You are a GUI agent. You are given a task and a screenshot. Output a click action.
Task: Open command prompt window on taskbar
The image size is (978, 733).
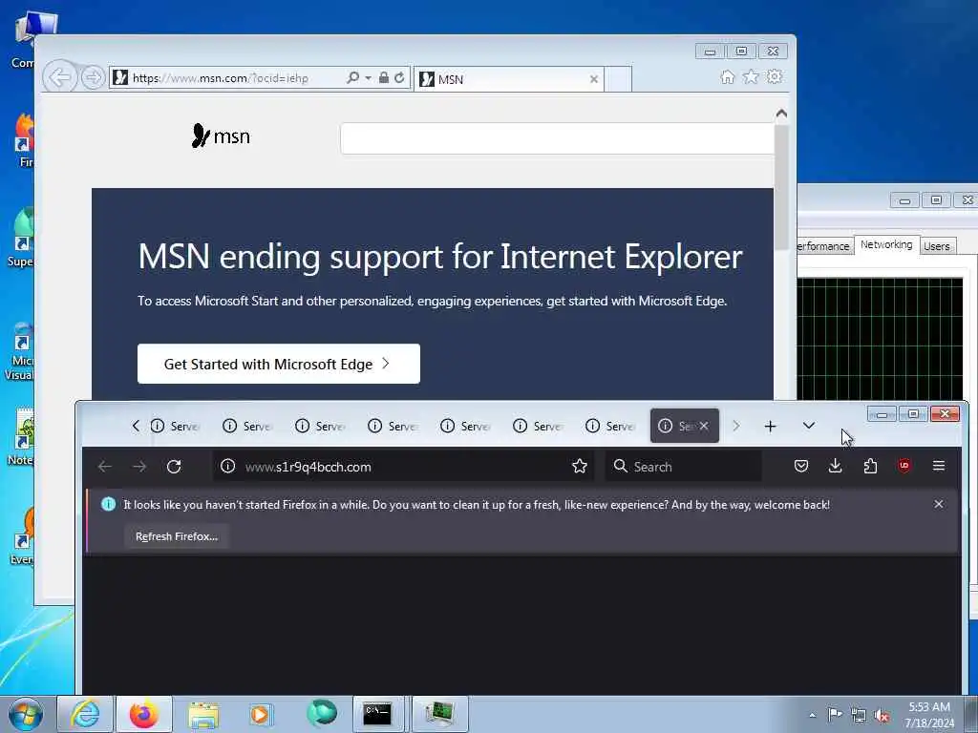click(x=378, y=714)
